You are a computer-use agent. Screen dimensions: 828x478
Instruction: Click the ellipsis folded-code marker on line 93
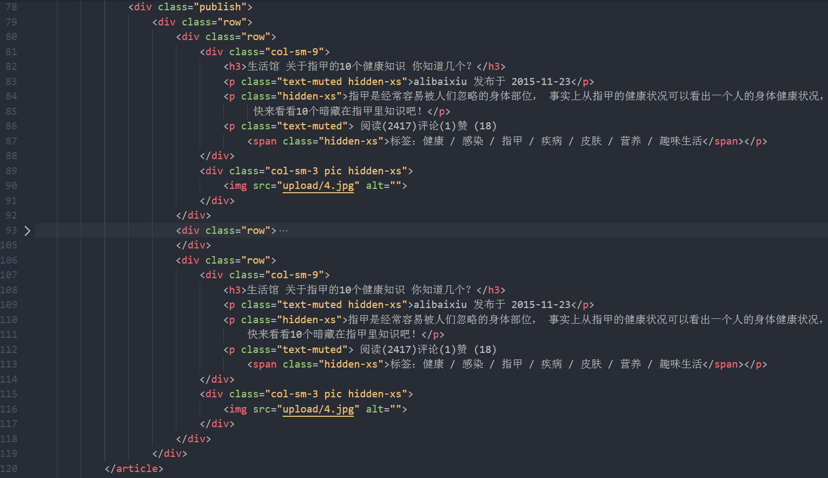pos(283,231)
